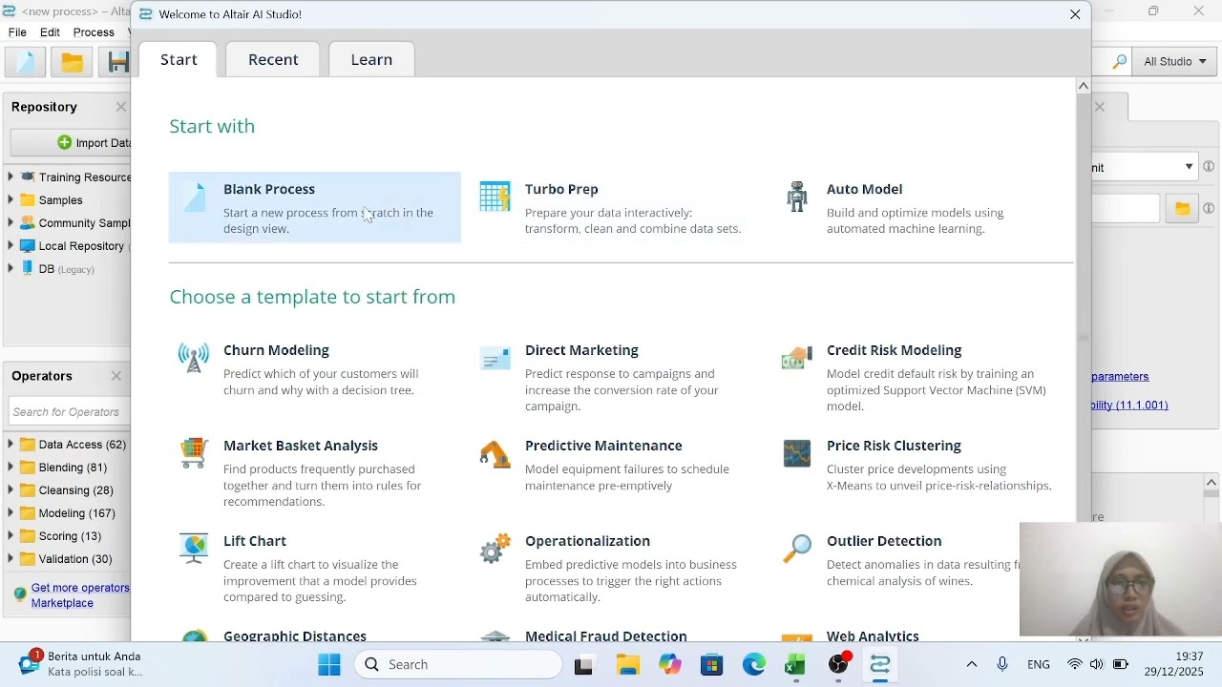Screen dimensions: 1222x687
Task: Open the parameter combo box dropdown arrow
Action: pos(1189,167)
